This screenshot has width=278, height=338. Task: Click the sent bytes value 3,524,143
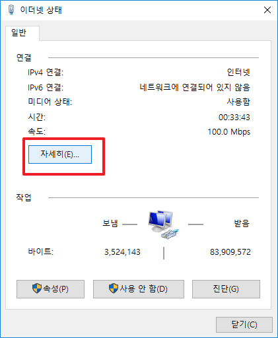pyautogui.click(x=122, y=252)
